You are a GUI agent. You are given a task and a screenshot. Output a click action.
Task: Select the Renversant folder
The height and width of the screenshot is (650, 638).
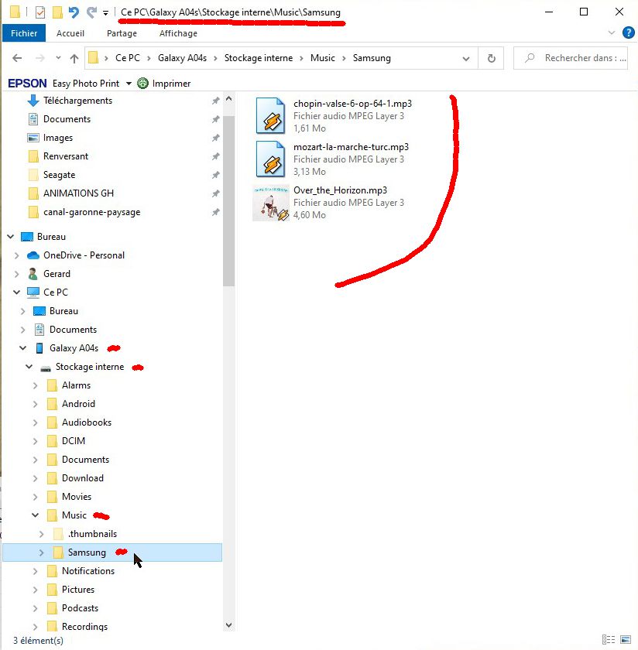66,156
